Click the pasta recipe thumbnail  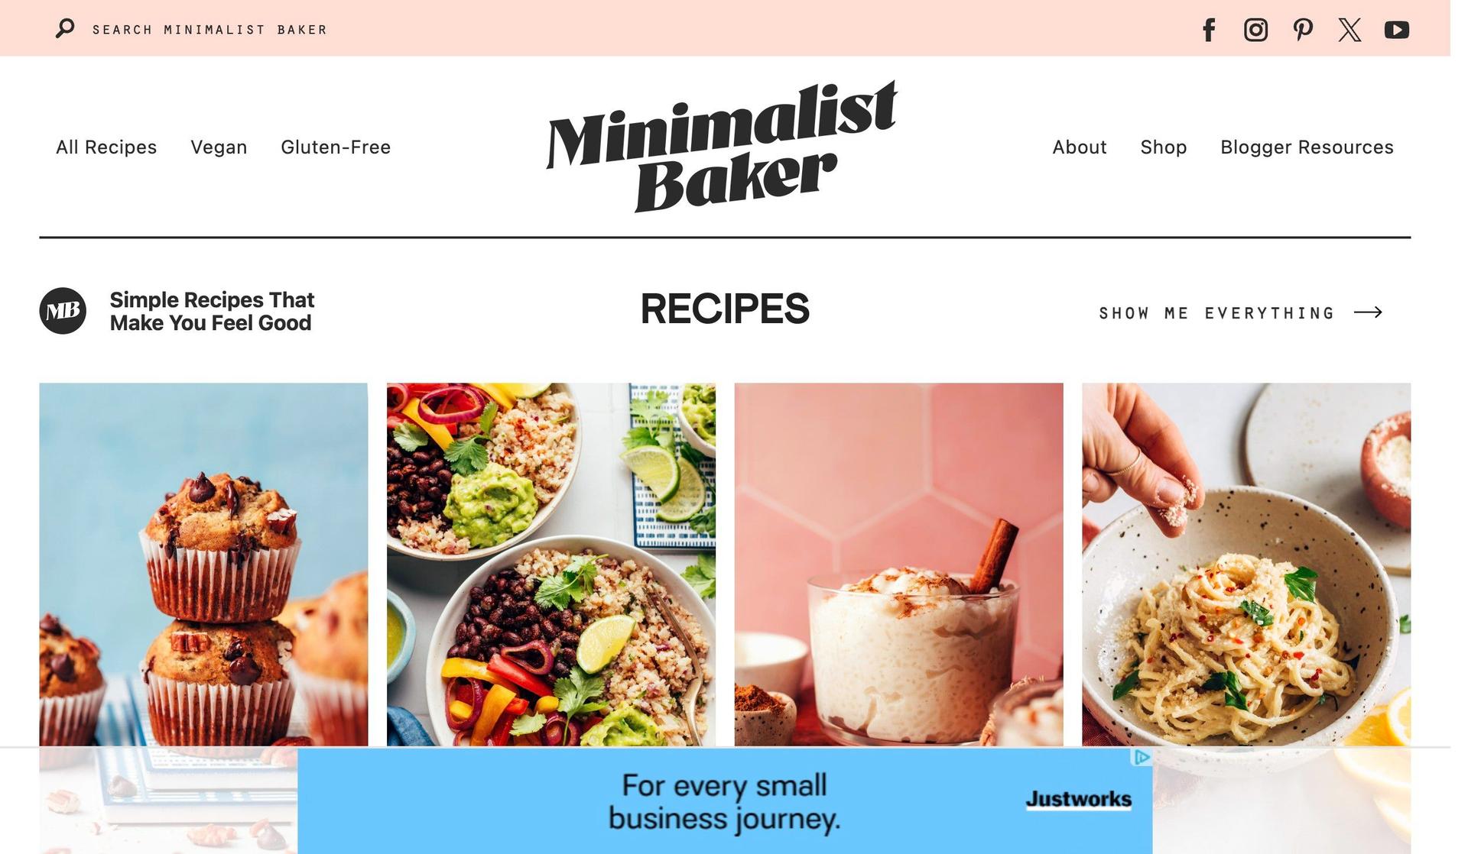coord(1246,564)
